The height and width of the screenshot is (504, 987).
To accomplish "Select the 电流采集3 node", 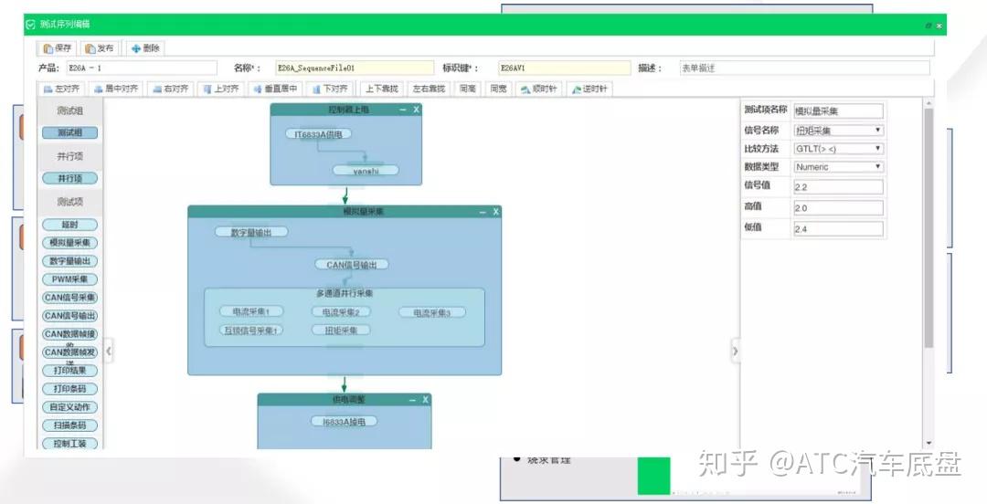I will pyautogui.click(x=431, y=313).
